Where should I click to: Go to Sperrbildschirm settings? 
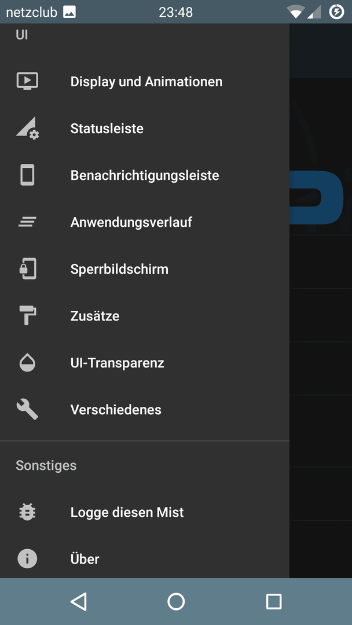tap(145, 269)
